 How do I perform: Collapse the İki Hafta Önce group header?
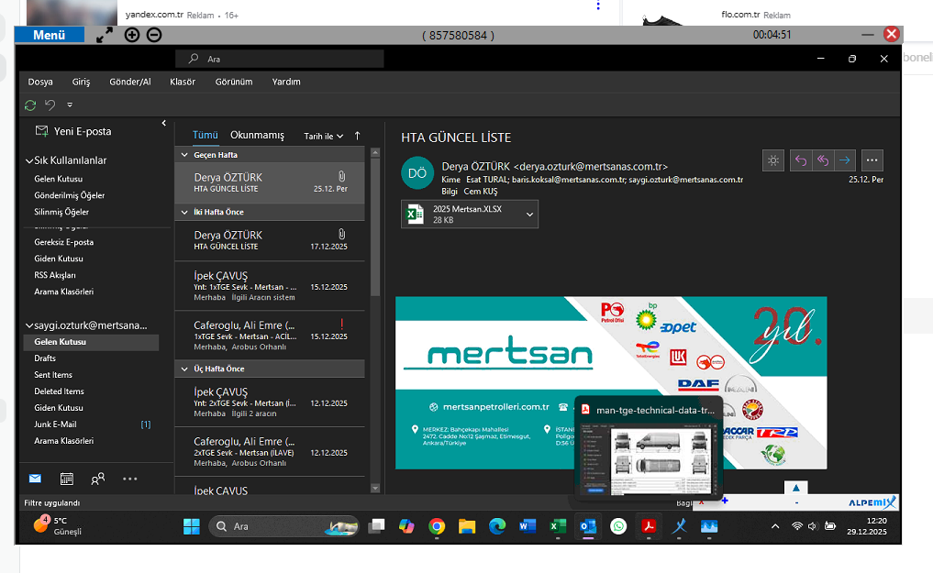184,212
